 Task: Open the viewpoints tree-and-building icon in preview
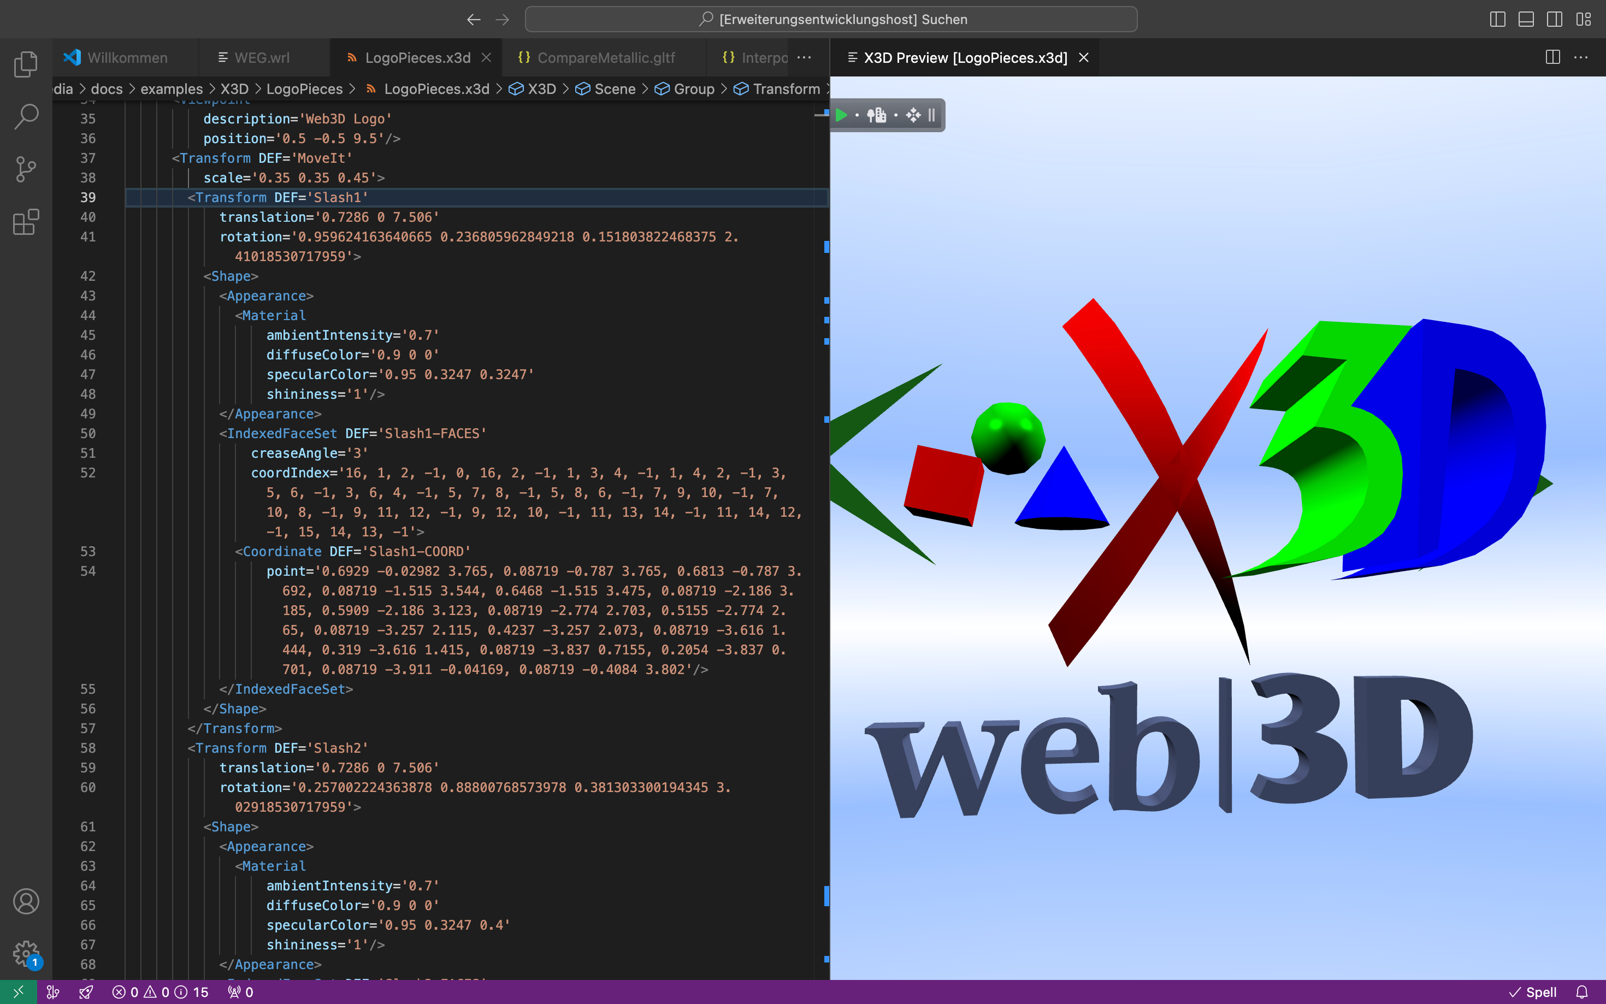click(x=876, y=115)
